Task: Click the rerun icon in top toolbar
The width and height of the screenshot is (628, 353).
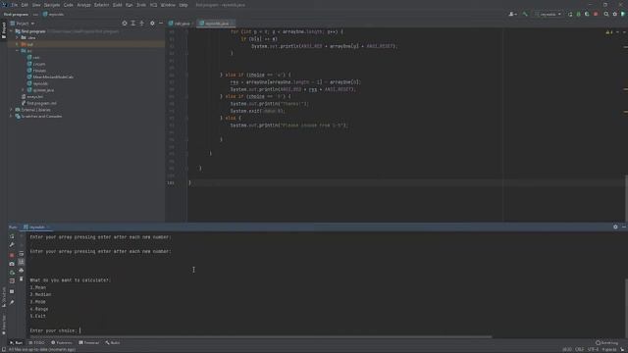Action: coord(570,14)
